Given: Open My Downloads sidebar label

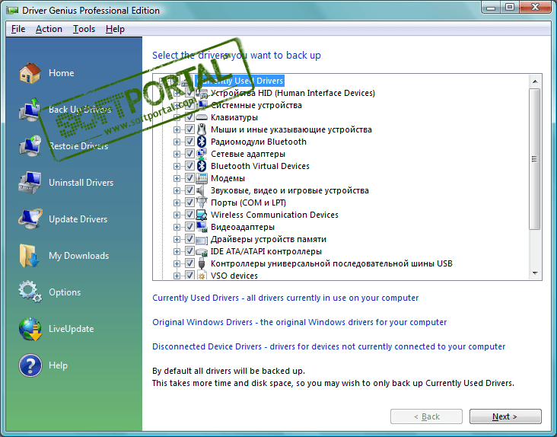Looking at the screenshot, I should (79, 256).
